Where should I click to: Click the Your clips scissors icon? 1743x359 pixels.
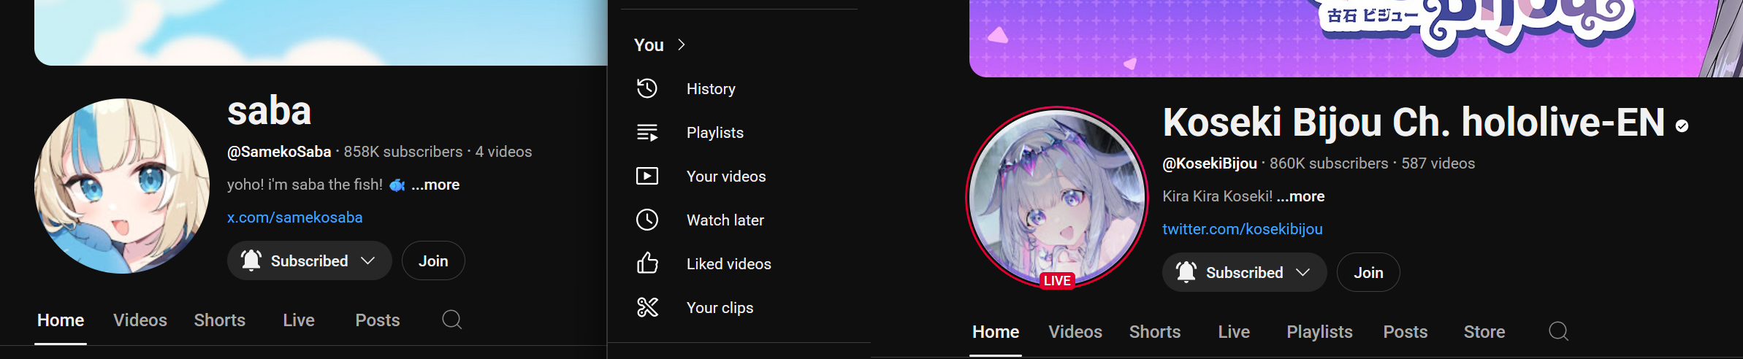pyautogui.click(x=647, y=307)
